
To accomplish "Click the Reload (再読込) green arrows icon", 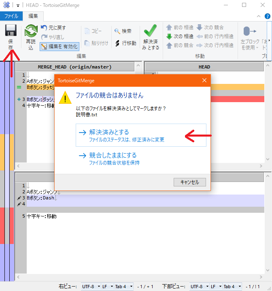I will 31,31.
